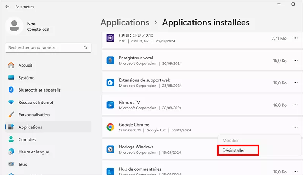Viewport: 303px width, 175px height.
Task: Click the Google Chrome app name
Action: pyautogui.click(x=134, y=125)
